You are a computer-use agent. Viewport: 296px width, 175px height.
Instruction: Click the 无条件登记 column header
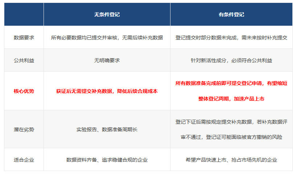tap(107, 14)
